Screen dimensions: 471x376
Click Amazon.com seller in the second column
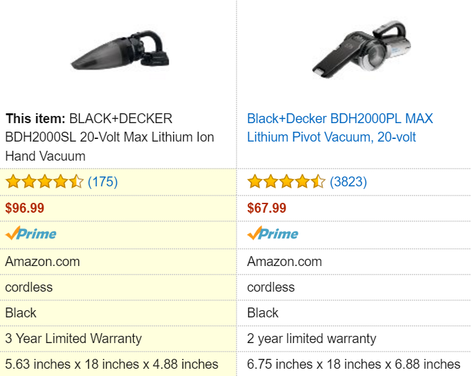click(x=285, y=261)
